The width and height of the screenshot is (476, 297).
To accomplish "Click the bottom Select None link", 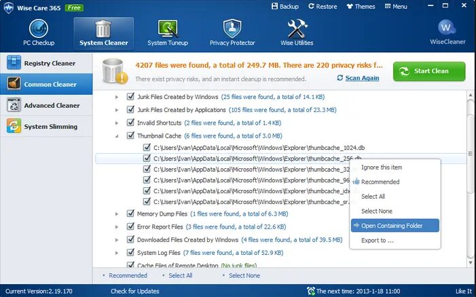I will tap(244, 275).
